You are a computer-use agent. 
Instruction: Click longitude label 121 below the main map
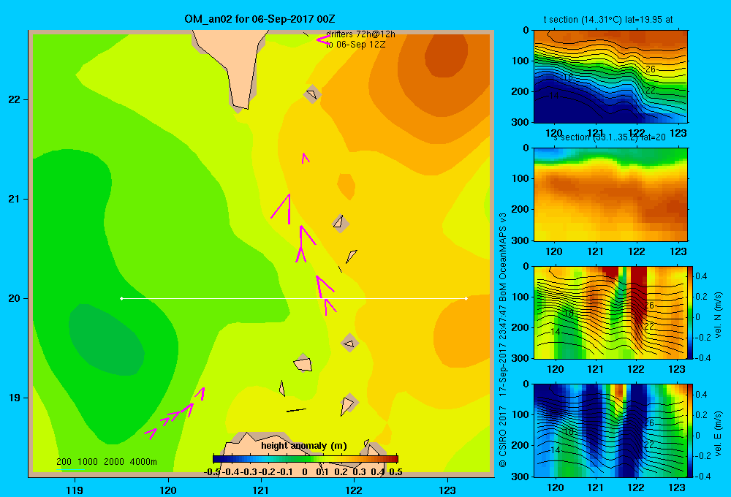click(261, 490)
